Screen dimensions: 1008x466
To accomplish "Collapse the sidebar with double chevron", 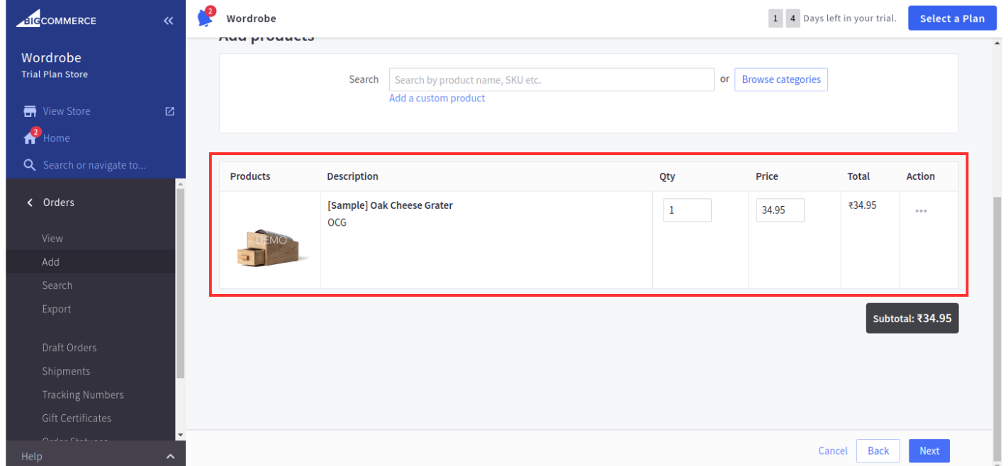I will pos(168,21).
